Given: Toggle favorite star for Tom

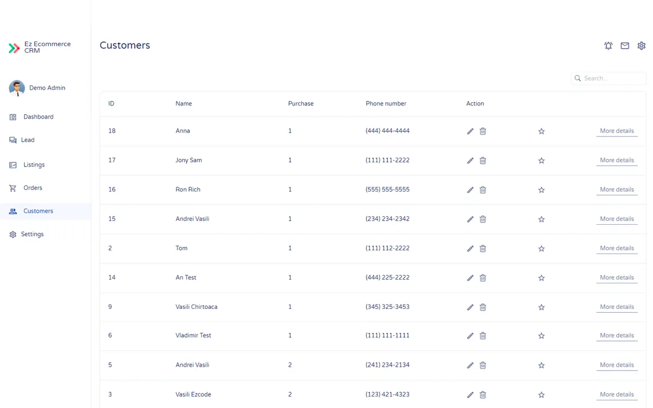Looking at the screenshot, I should click(x=541, y=249).
